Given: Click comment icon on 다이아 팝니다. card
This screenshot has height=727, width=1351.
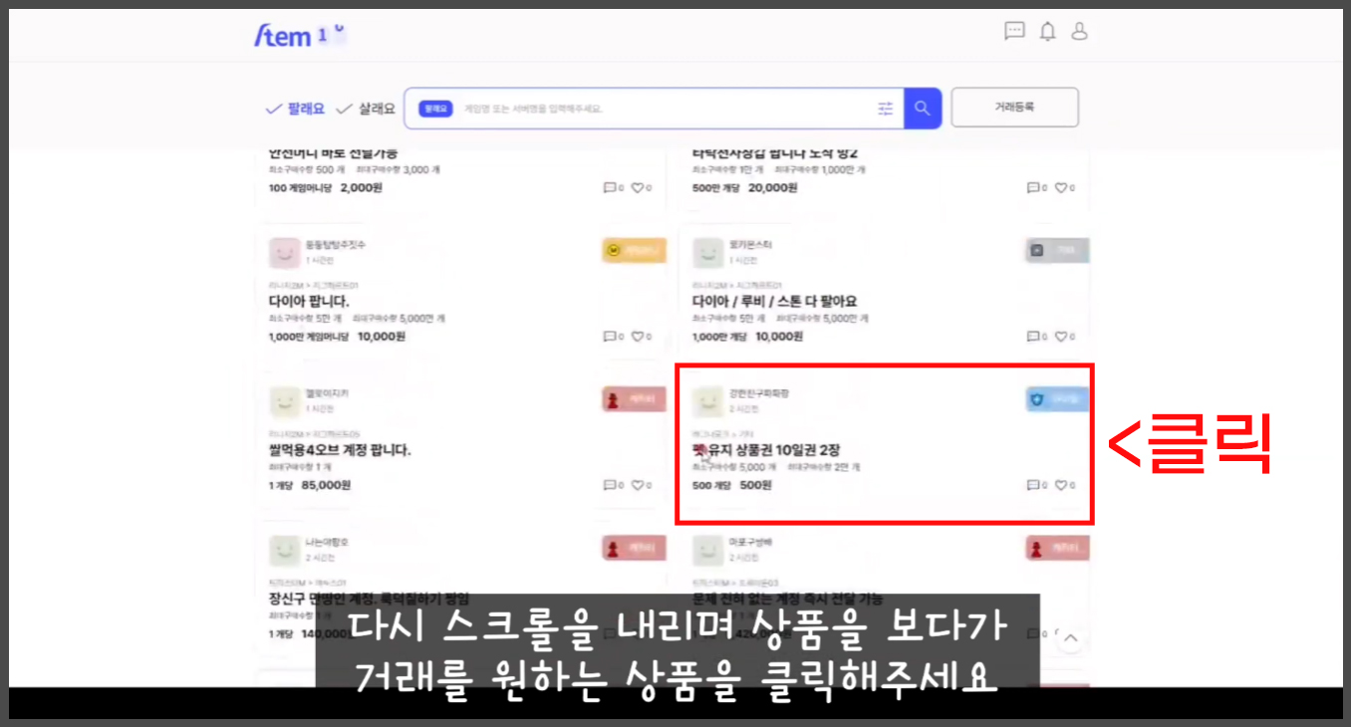Looking at the screenshot, I should (x=610, y=337).
